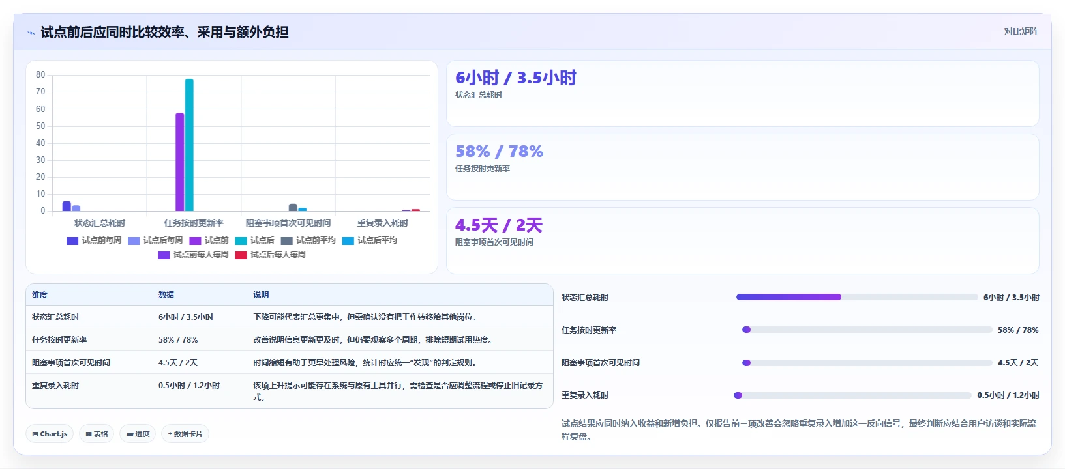Click the dark blue bar in 状态汇总耗时
This screenshot has width=1065, height=469.
67,206
